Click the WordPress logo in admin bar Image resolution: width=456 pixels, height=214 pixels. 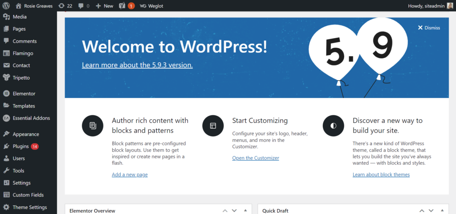tap(6, 6)
